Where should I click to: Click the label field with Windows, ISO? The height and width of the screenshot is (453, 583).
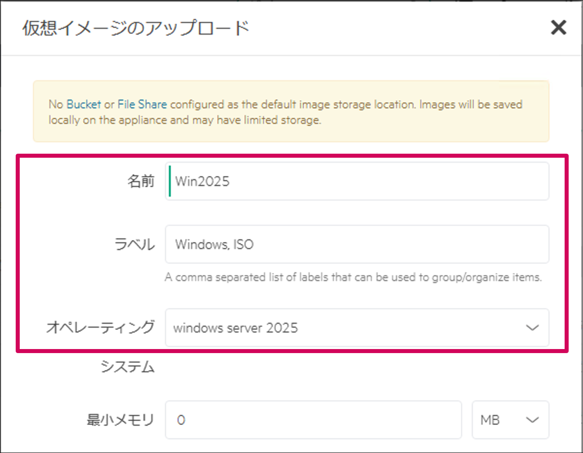point(357,244)
